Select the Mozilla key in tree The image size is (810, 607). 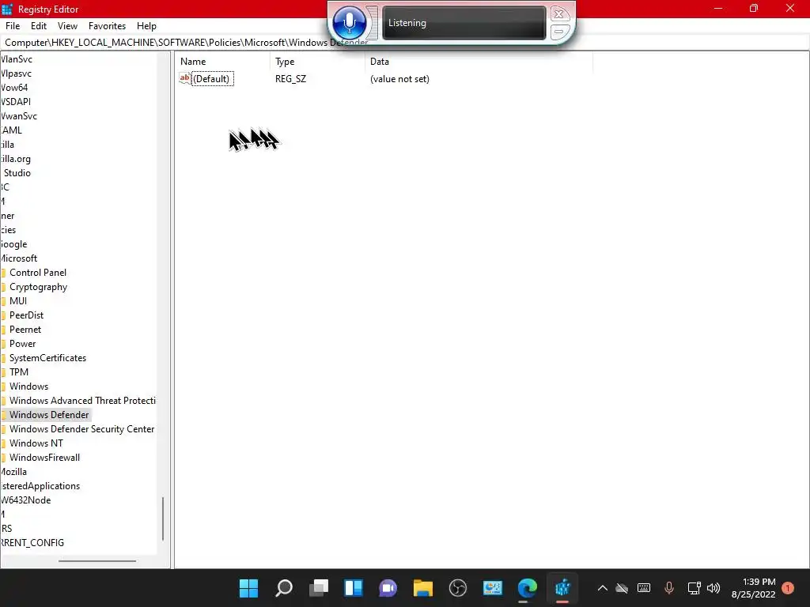point(14,472)
